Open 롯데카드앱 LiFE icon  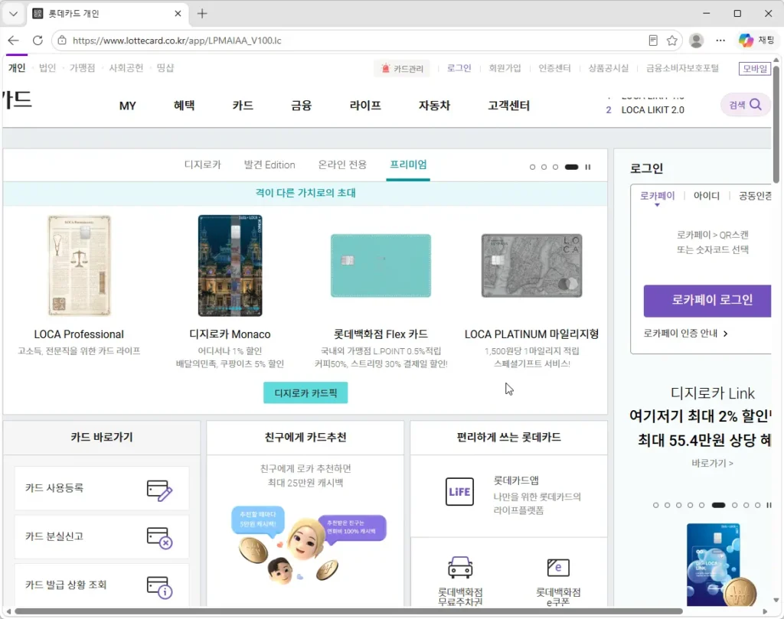click(x=459, y=491)
